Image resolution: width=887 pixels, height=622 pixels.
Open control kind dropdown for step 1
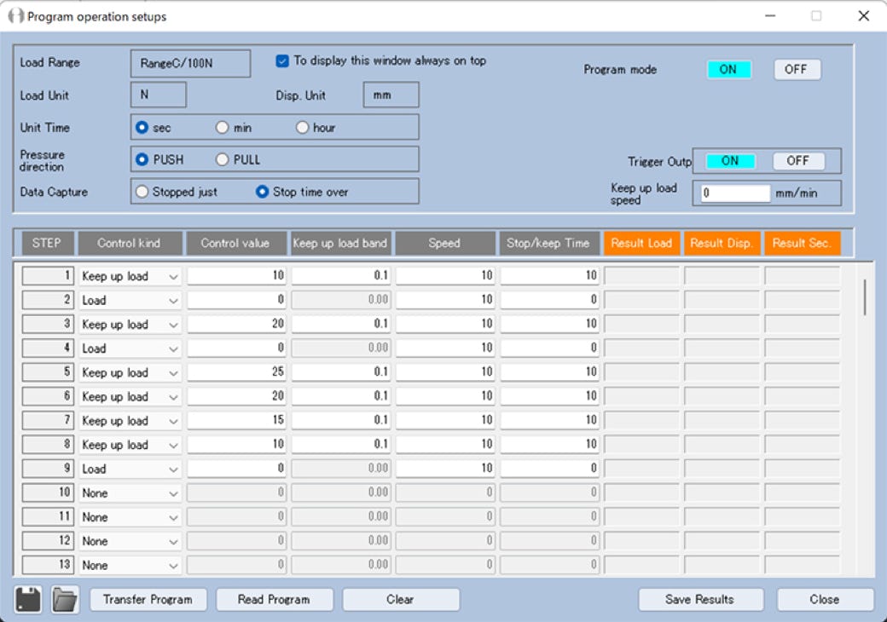coord(130,276)
